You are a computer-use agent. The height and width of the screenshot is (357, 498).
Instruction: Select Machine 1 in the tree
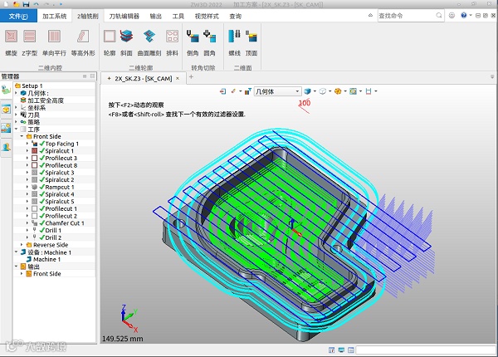(46, 259)
